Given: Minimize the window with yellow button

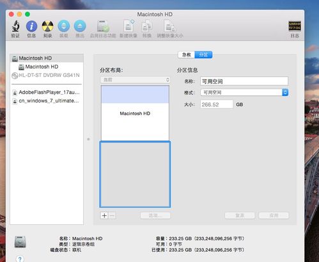Looking at the screenshot, I should [19, 14].
